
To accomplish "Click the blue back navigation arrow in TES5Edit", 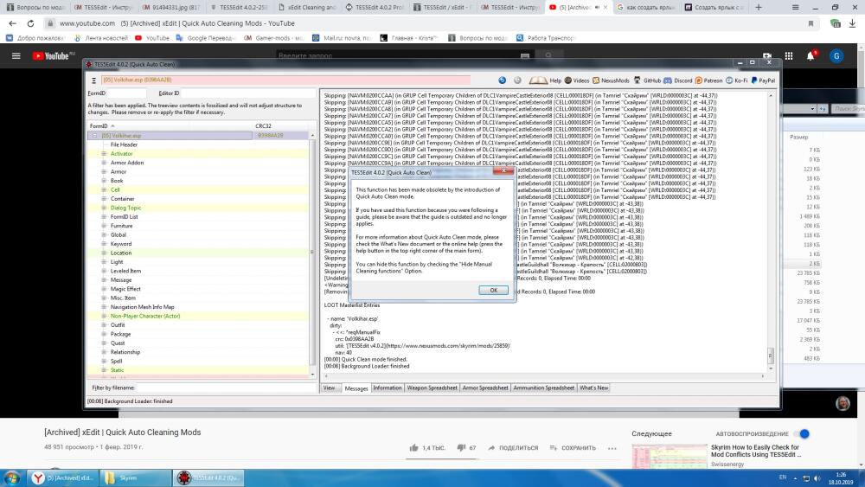I will click(502, 80).
